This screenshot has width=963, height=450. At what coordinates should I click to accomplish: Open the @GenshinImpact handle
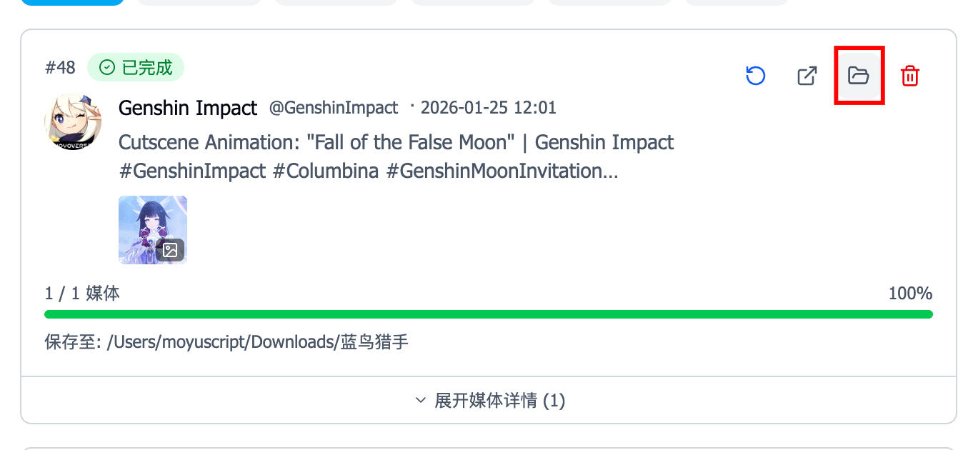click(333, 108)
